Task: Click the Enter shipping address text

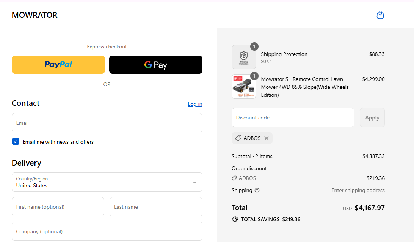Action: tap(358, 191)
